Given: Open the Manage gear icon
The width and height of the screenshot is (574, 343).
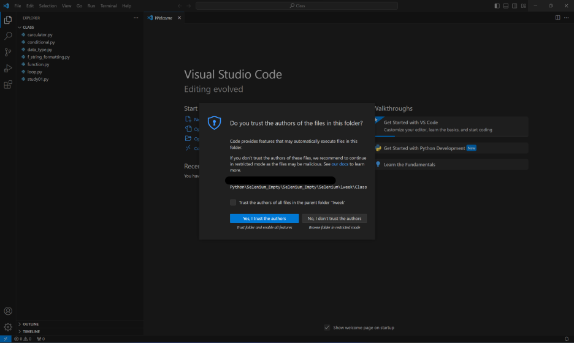Looking at the screenshot, I should 8,327.
